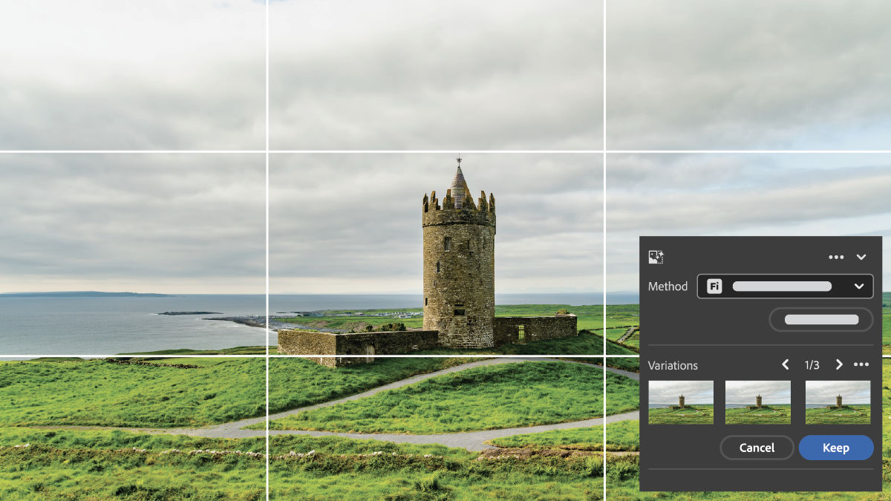Screen dimensions: 891x501
Task: Click the placeholder pill button below Method
Action: click(821, 320)
